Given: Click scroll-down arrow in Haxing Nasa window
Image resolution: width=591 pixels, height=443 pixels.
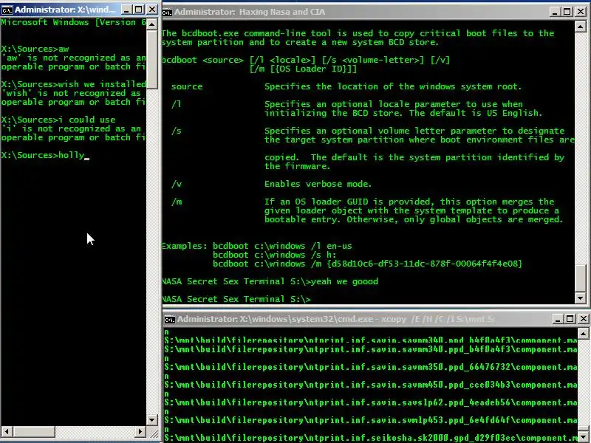Looking at the screenshot, I should 581,298.
